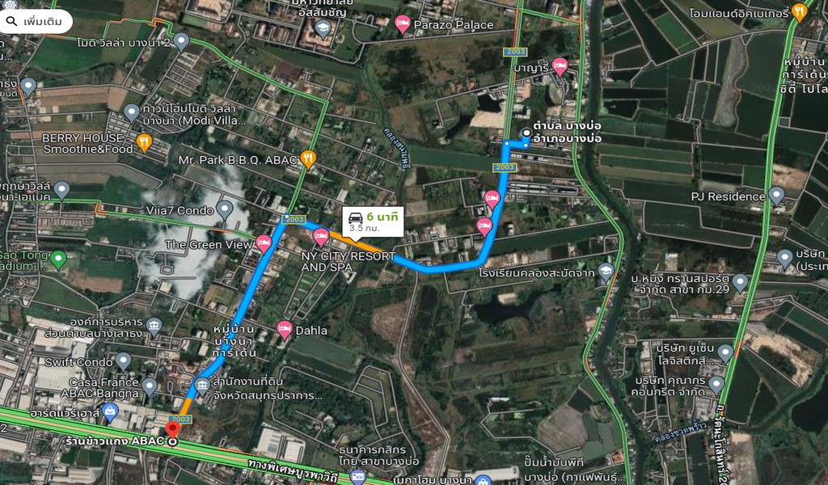
Task: Click the เพิ่มเติม search button
Action: click(x=34, y=22)
